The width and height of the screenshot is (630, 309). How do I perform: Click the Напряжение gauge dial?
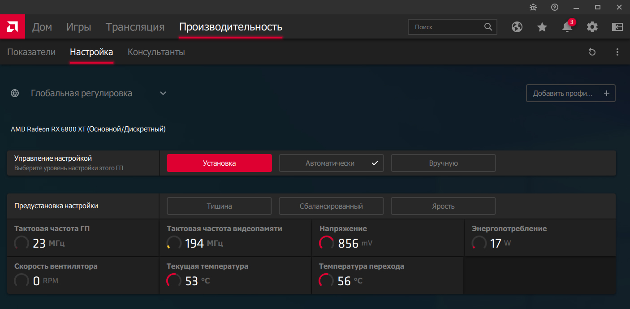[x=326, y=243]
